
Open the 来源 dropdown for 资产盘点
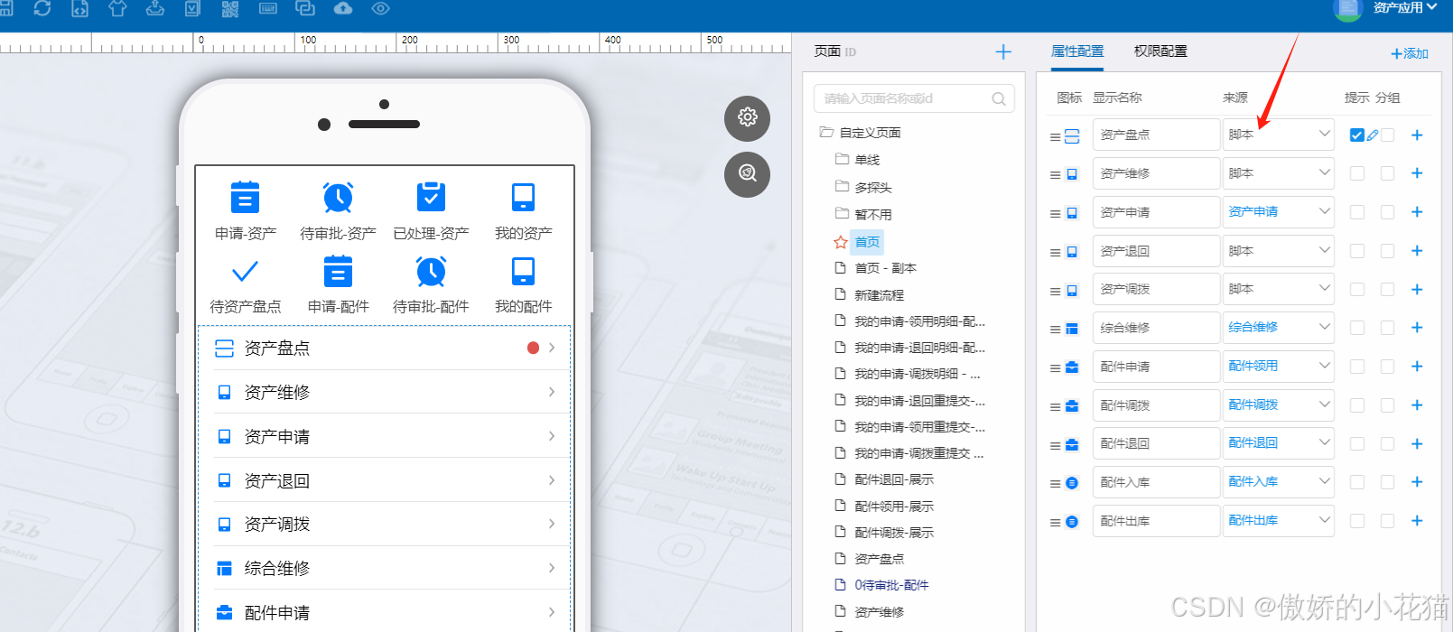click(1279, 135)
